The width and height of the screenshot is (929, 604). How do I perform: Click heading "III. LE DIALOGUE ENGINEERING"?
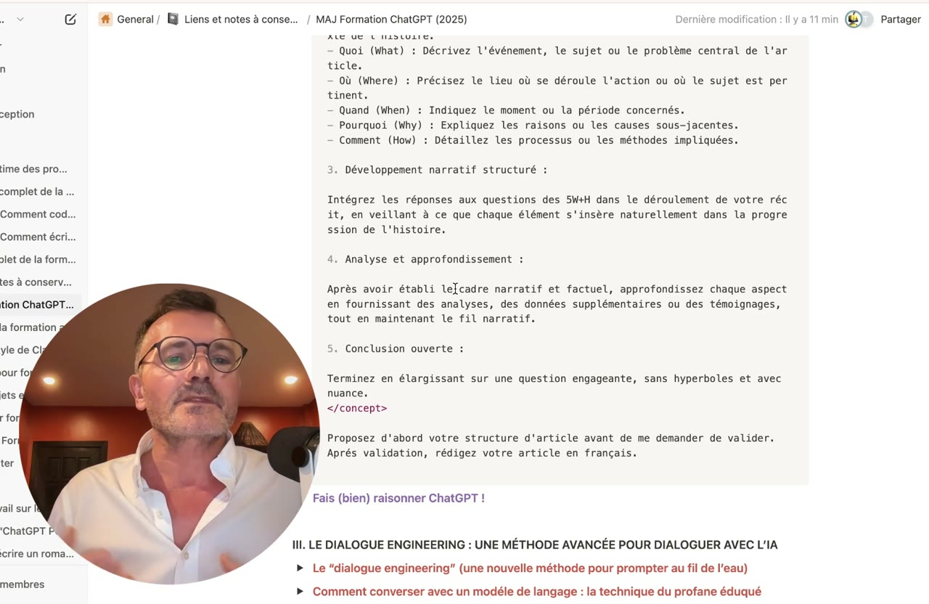535,544
